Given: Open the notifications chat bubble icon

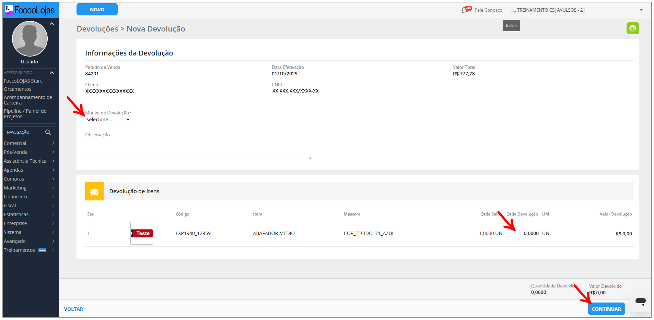Looking at the screenshot, I should [x=466, y=10].
